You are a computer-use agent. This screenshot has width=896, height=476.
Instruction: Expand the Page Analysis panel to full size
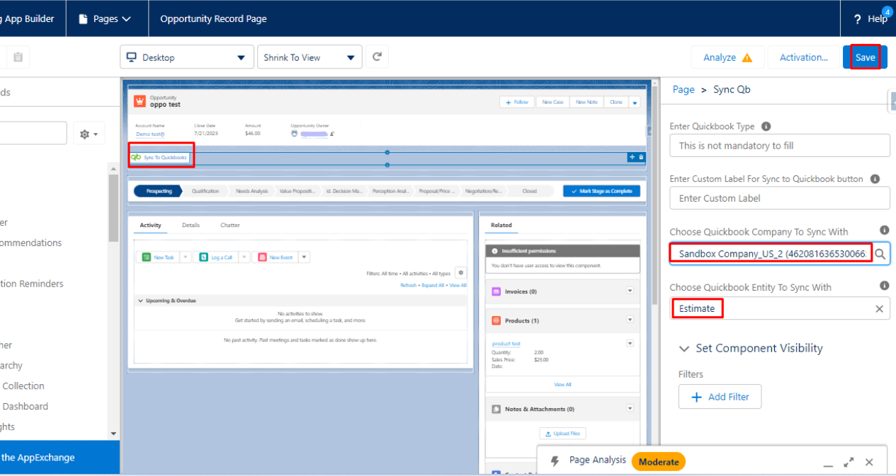(x=849, y=463)
